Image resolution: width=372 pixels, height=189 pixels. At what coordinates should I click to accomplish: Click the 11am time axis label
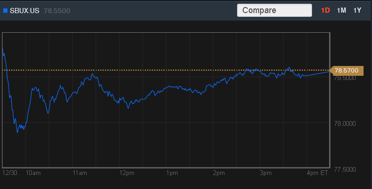click(80, 173)
